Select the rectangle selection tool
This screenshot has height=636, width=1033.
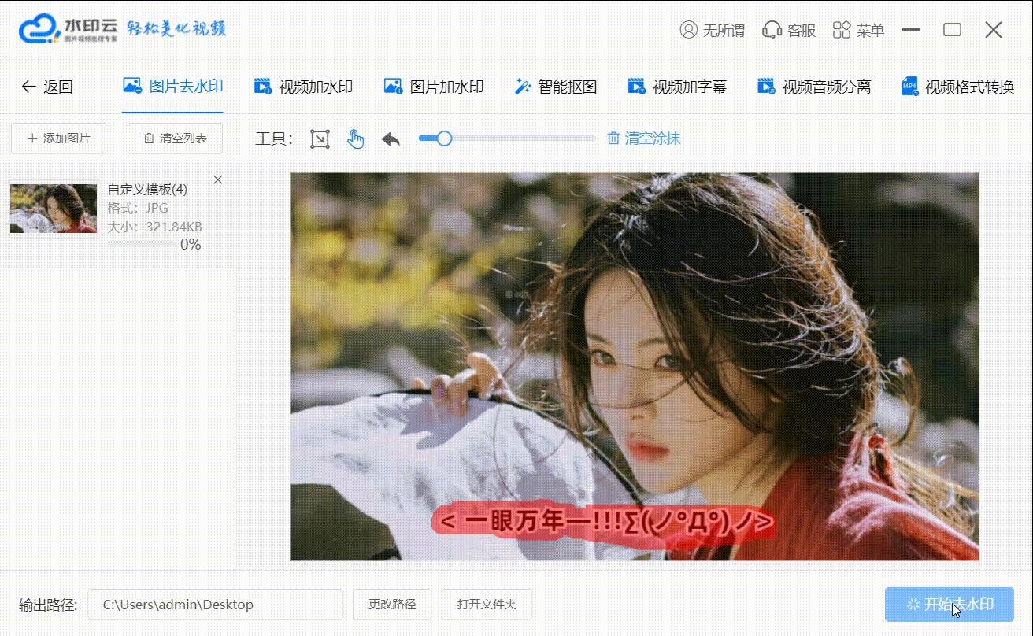(319, 139)
